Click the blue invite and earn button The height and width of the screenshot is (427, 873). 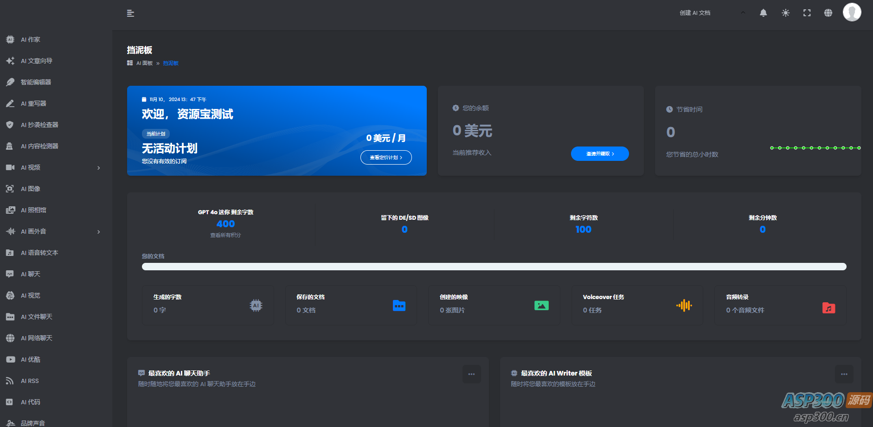600,153
